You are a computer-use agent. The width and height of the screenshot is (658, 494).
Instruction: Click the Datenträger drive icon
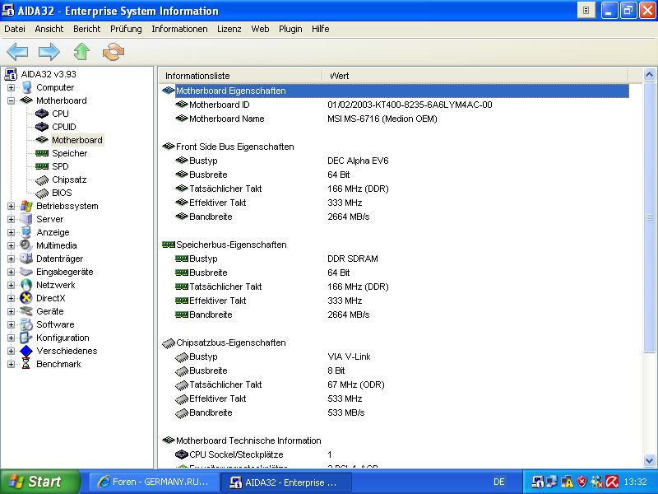tap(26, 259)
